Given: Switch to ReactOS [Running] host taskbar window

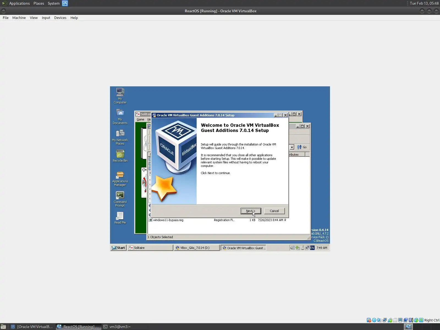Looking at the screenshot, I should 78,327.
